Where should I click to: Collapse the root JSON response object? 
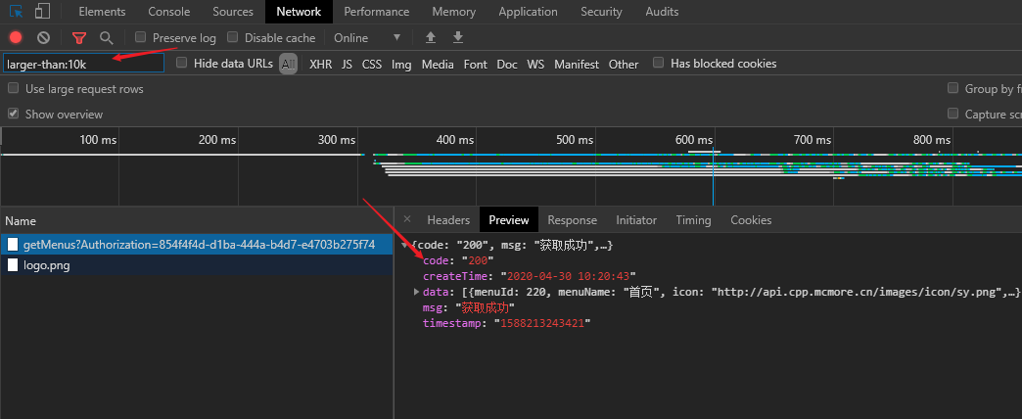pyautogui.click(x=404, y=245)
